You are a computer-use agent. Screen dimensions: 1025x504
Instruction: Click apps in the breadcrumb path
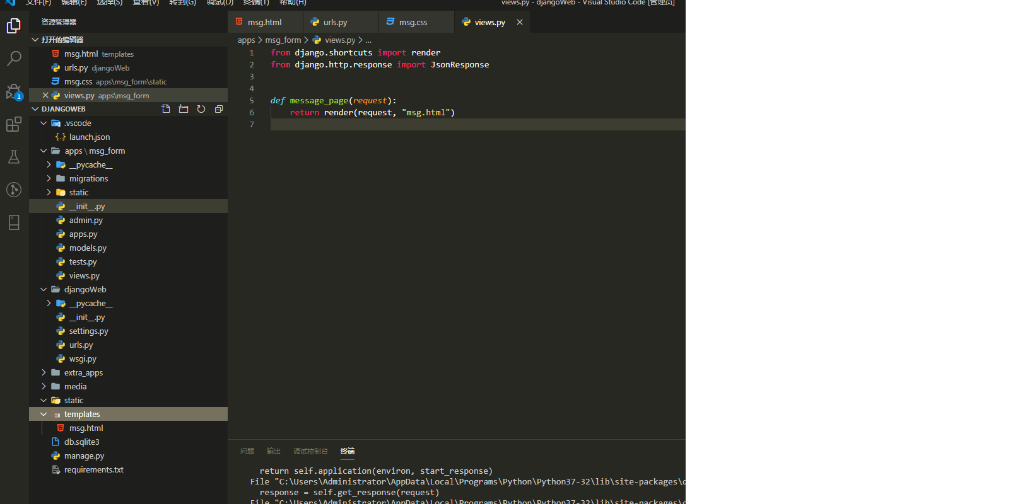pos(246,40)
